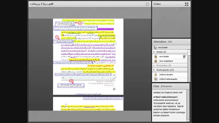
Task: Click the Chat scrollbar down arrow
Action: (x=188, y=121)
